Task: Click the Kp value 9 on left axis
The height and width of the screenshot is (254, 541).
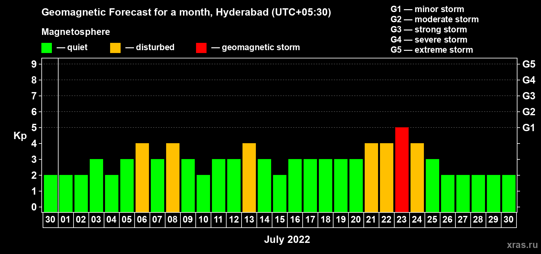Action: (34, 64)
